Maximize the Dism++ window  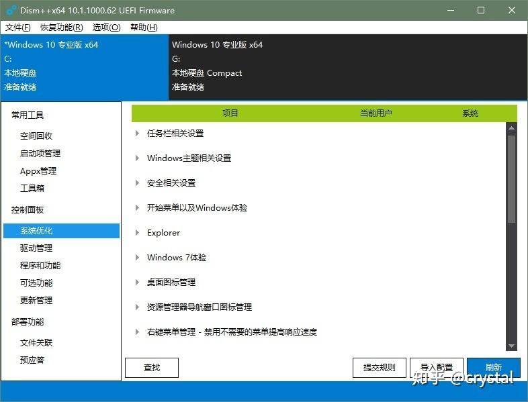(481, 10)
